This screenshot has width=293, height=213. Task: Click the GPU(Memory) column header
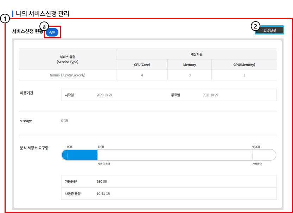click(x=244, y=65)
